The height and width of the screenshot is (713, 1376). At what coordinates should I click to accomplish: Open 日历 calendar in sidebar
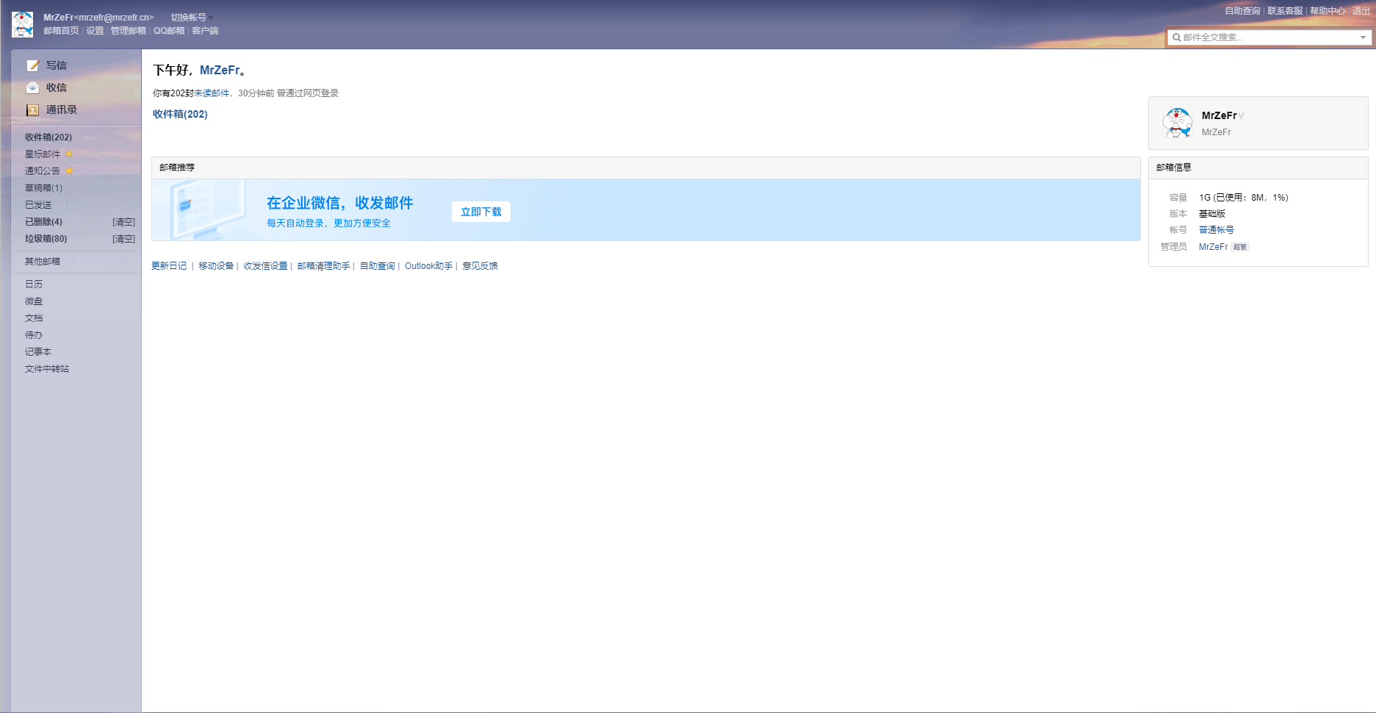tap(34, 284)
